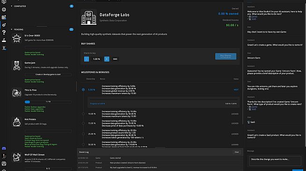This screenshot has height=171, width=306.
Task: Click the first SaaS link in chat
Action: pyautogui.click(x=254, y=19)
